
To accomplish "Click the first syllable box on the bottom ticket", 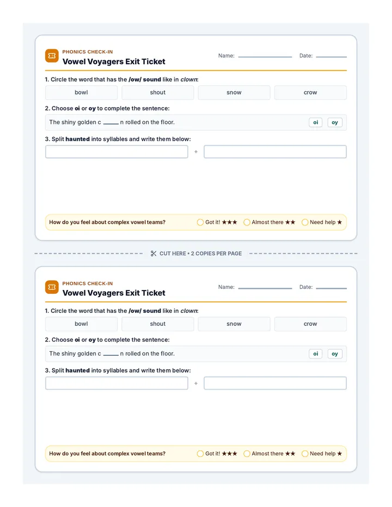I will [117, 383].
